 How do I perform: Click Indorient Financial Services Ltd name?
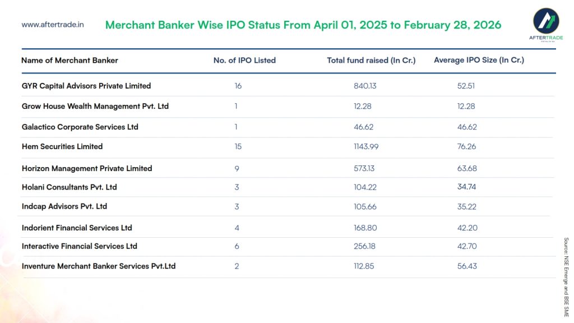77,228
